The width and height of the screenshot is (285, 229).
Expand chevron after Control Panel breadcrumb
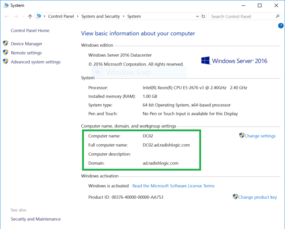point(78,16)
